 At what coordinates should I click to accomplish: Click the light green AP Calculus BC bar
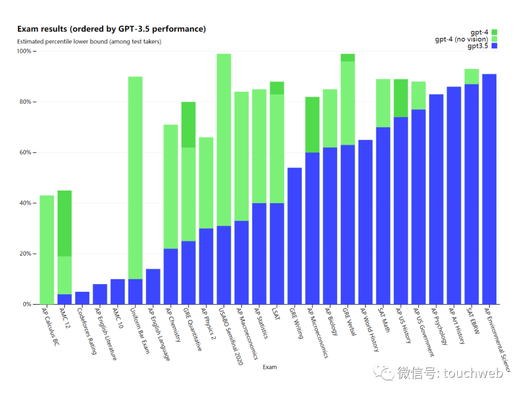pyautogui.click(x=47, y=250)
